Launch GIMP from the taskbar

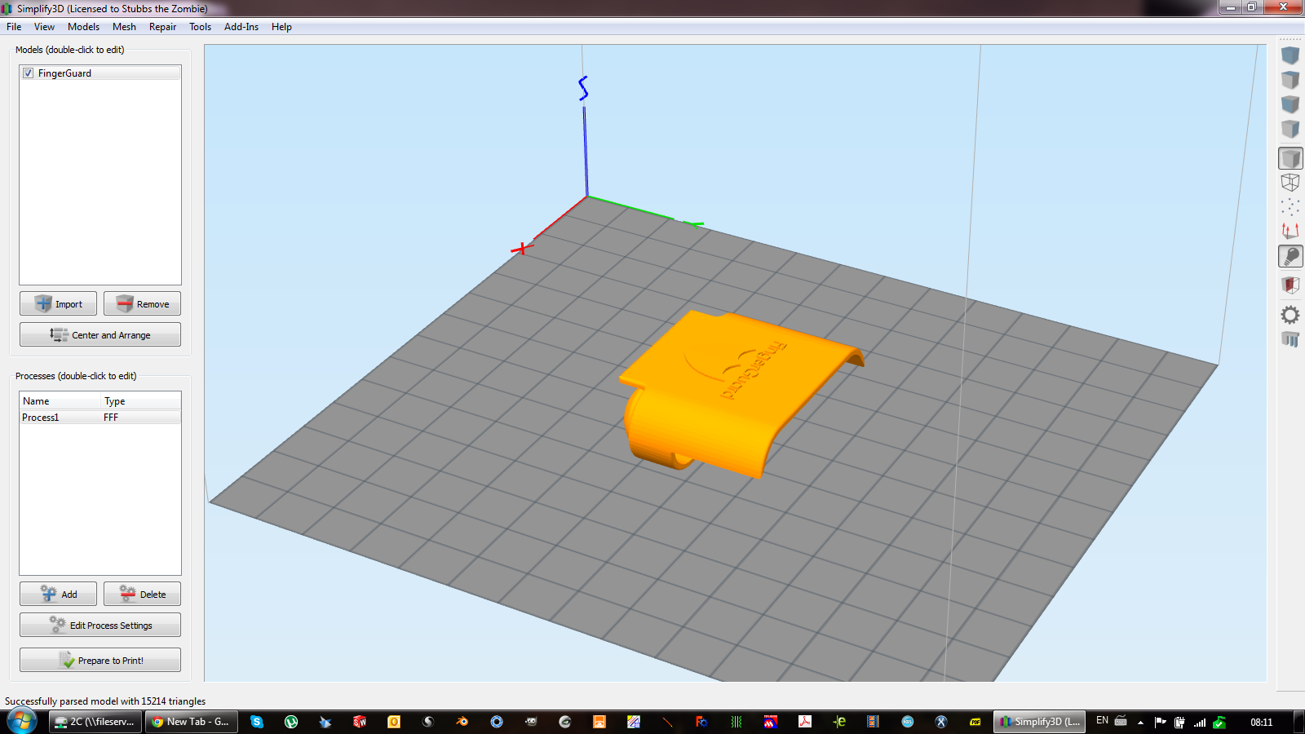tap(531, 722)
